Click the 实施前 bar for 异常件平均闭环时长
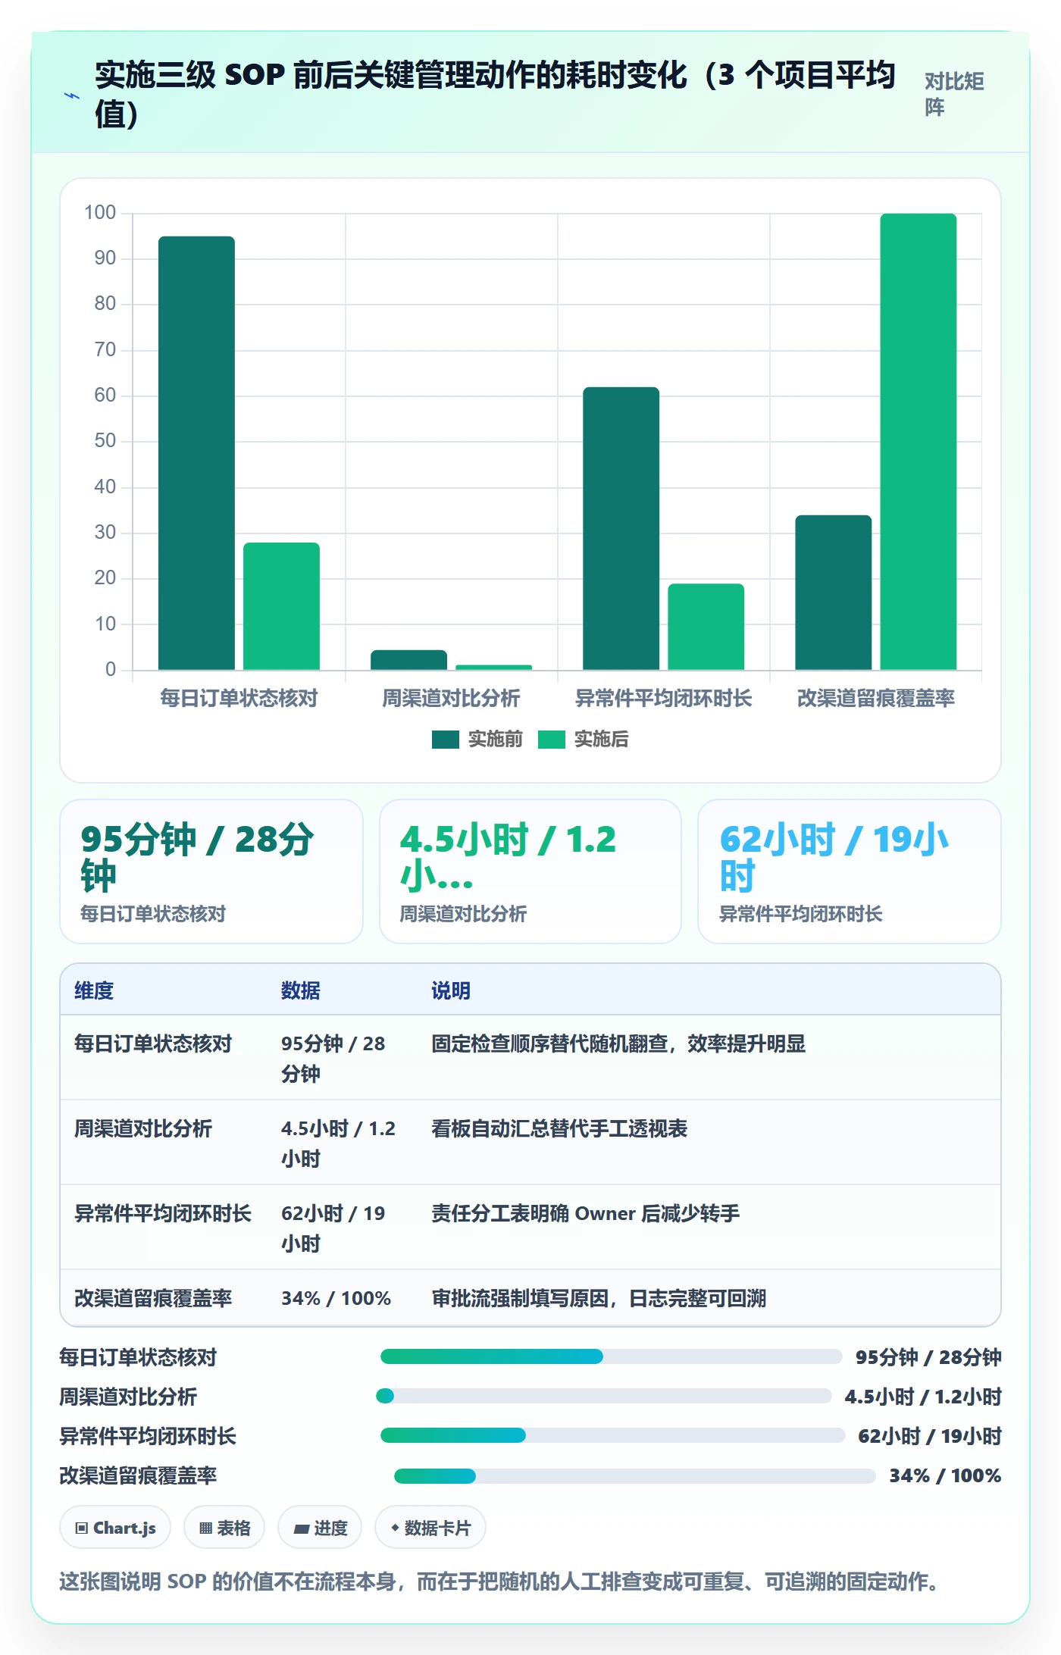This screenshot has height=1655, width=1061. (621, 528)
